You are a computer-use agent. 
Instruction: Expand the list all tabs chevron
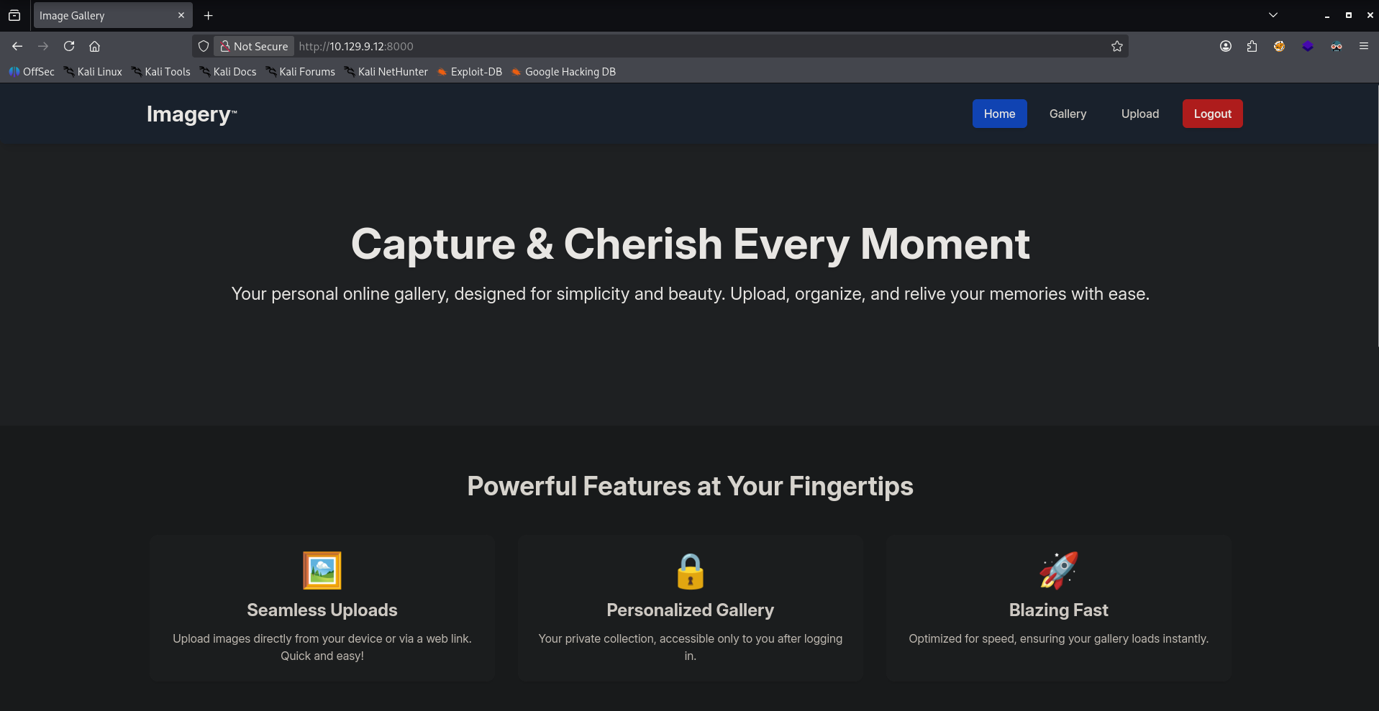coord(1273,15)
